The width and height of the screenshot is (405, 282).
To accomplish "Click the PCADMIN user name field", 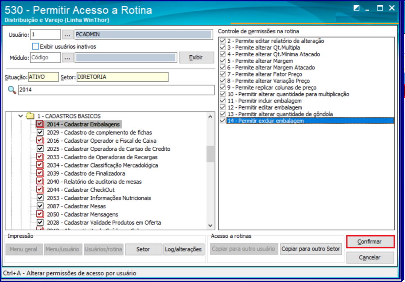I will (144, 34).
